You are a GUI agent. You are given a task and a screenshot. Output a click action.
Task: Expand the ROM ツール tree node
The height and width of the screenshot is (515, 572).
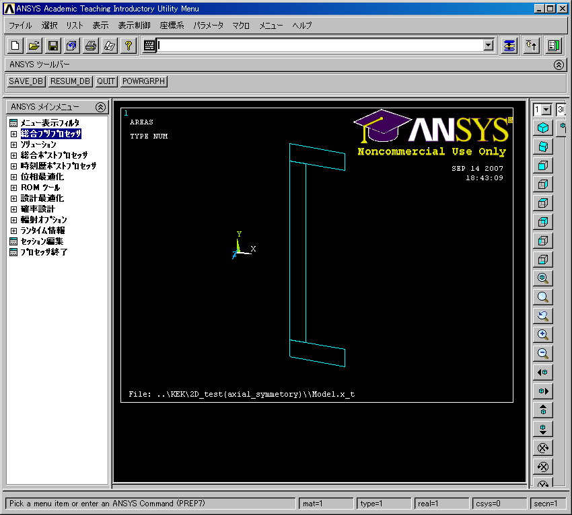13,188
